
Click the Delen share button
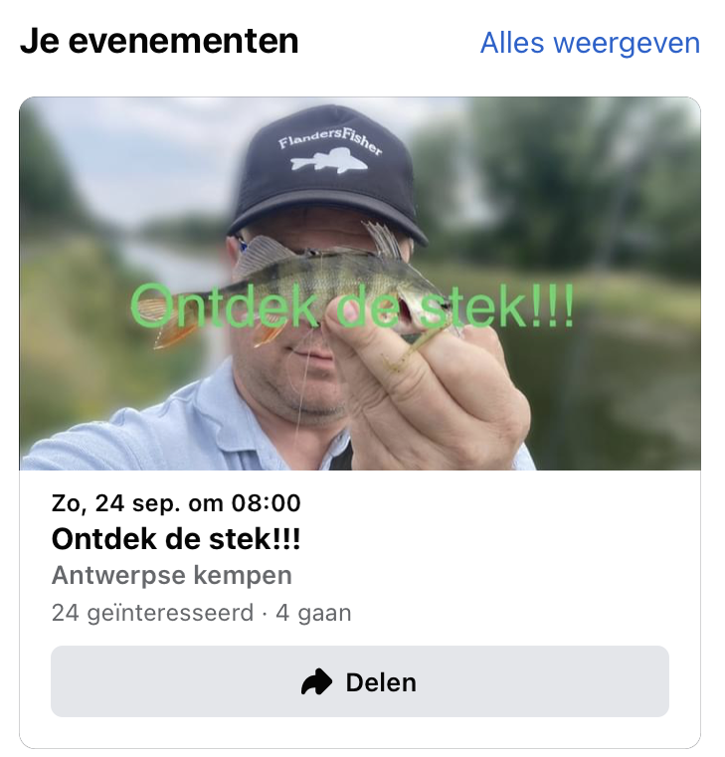(x=360, y=681)
